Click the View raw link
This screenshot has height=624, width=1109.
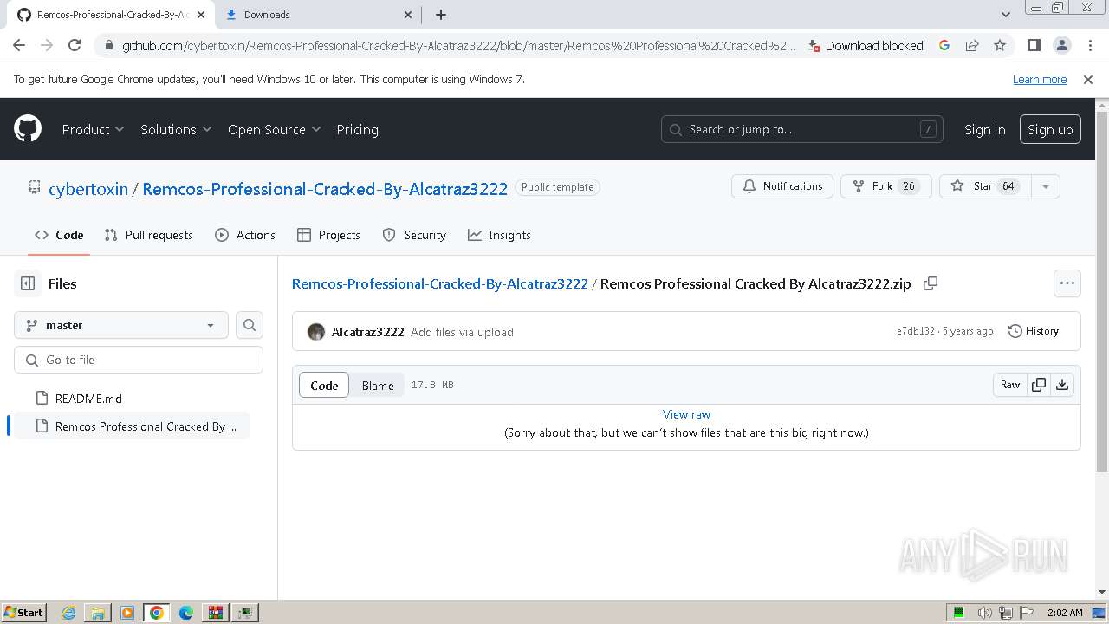point(686,414)
